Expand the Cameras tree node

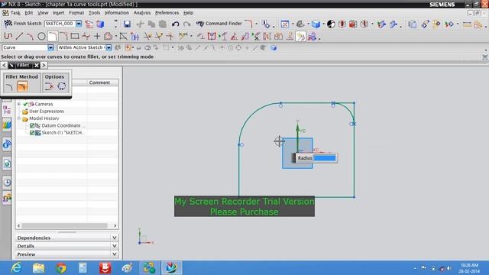19,104
